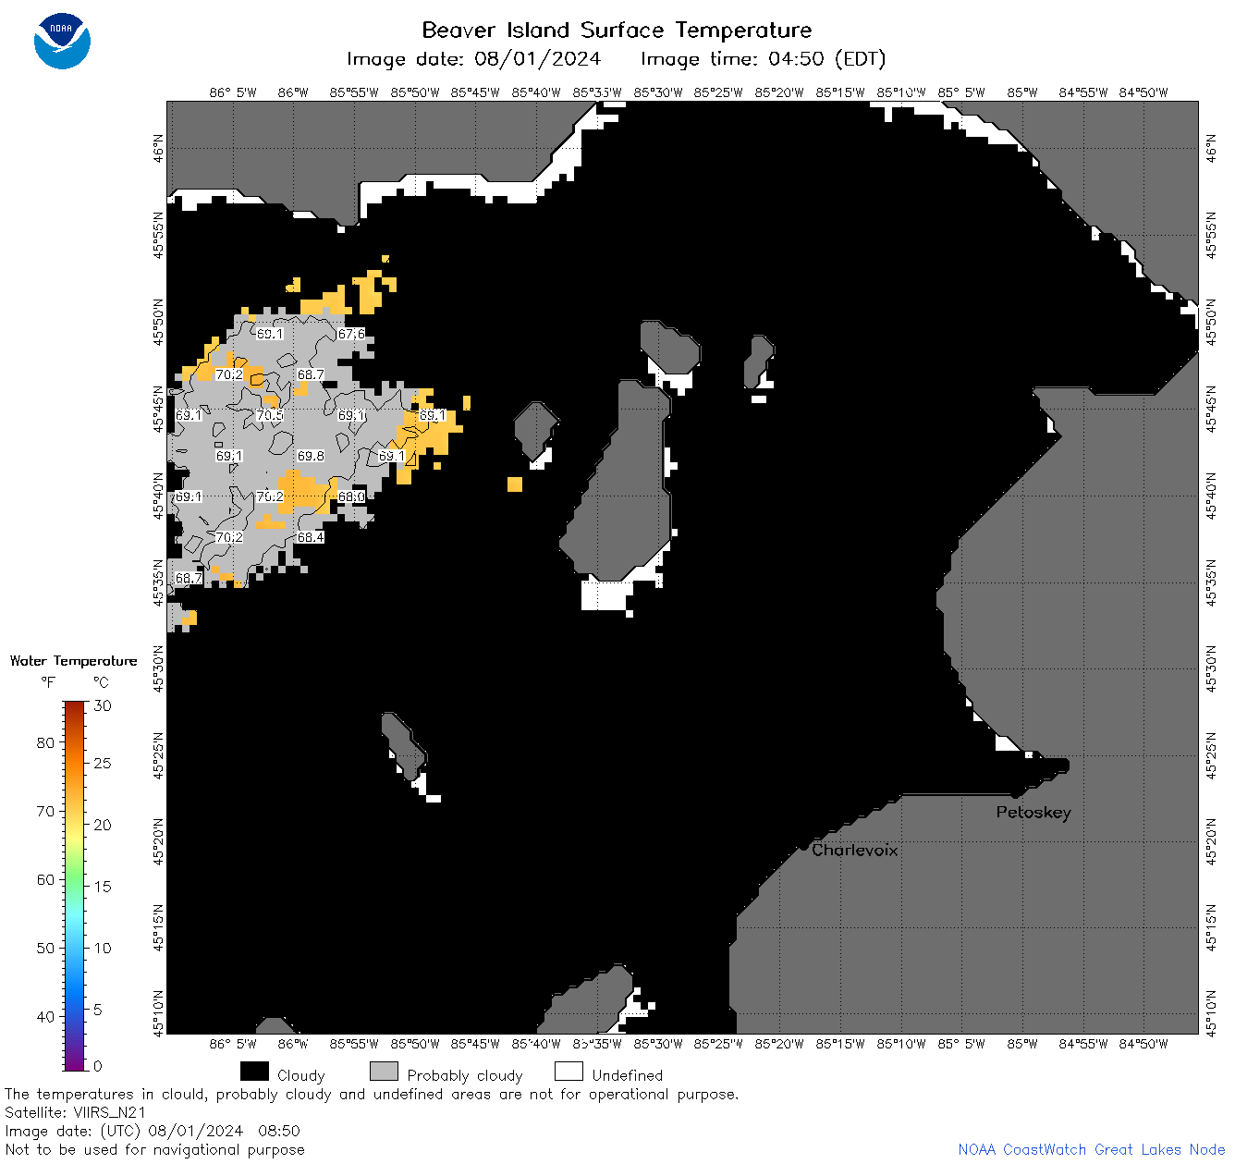The width and height of the screenshot is (1235, 1164).
Task: Click the operational purpose disclaimer sentence
Action: pyautogui.click(x=372, y=1094)
